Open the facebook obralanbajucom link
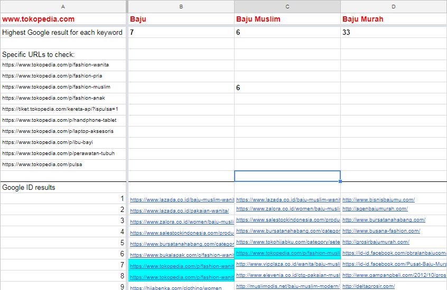Viewport: 447px width, 290px height. point(395,253)
